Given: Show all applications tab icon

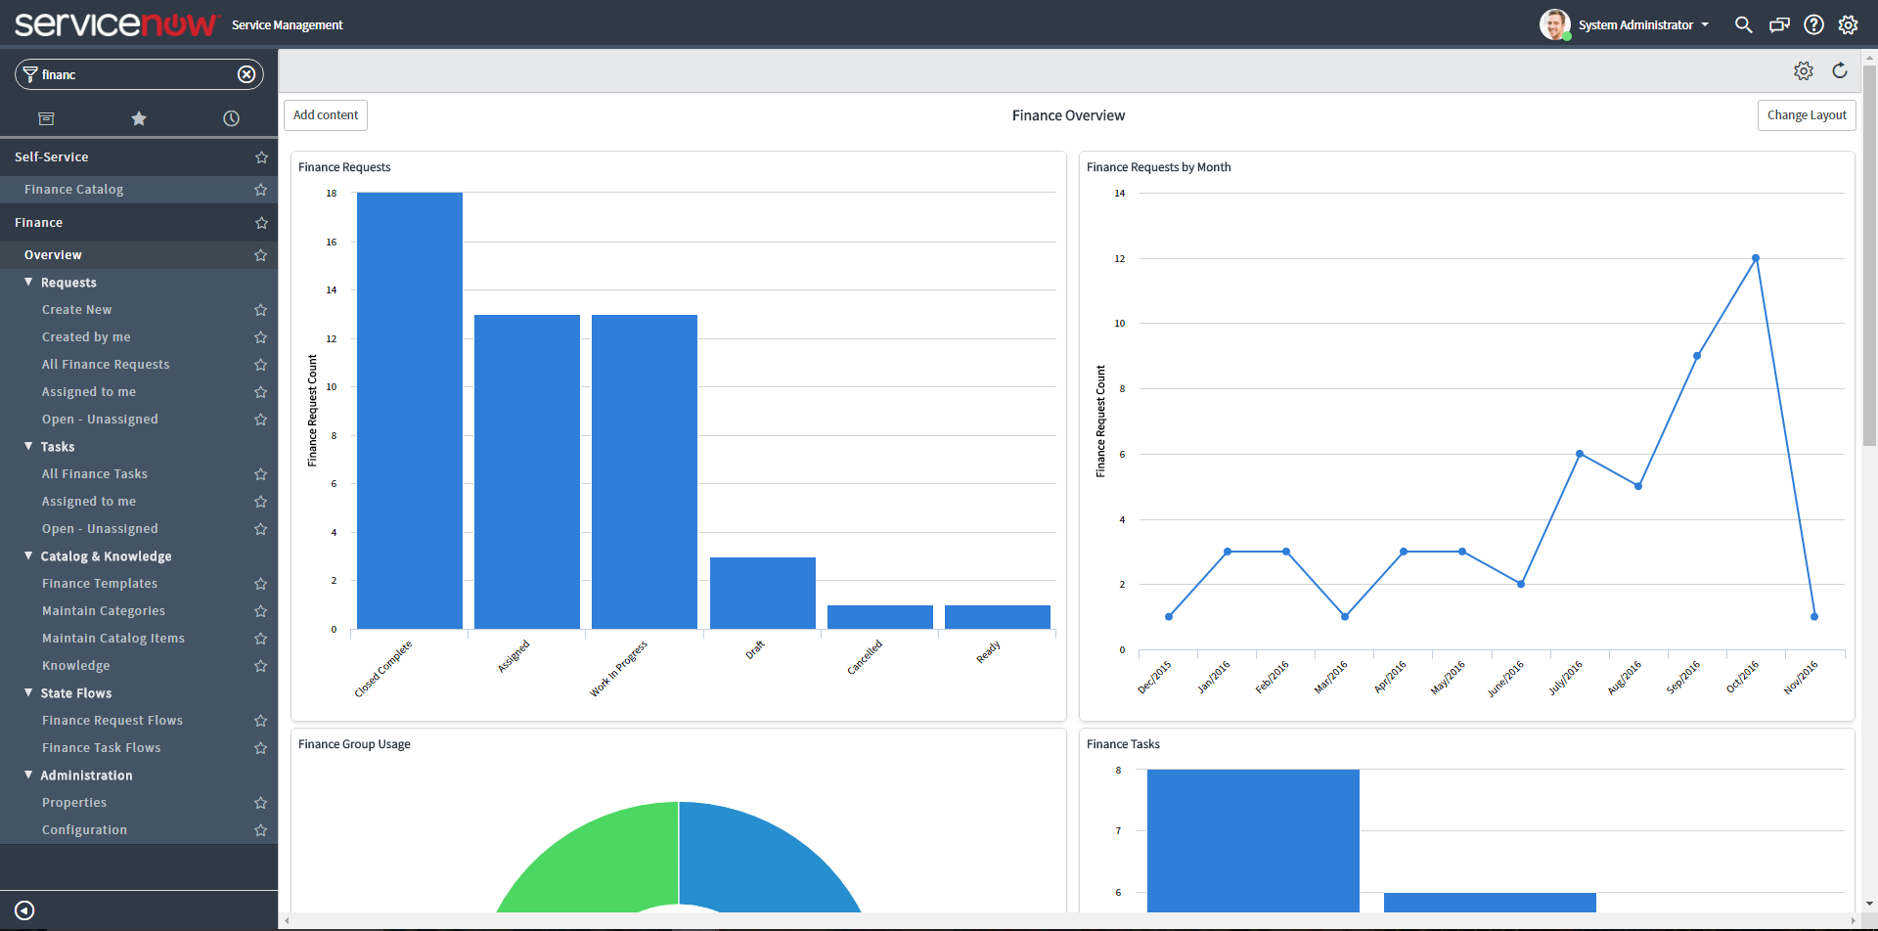Looking at the screenshot, I should [46, 118].
